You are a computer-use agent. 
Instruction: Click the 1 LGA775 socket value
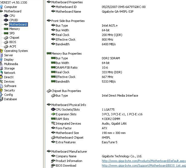click(x=108, y=110)
